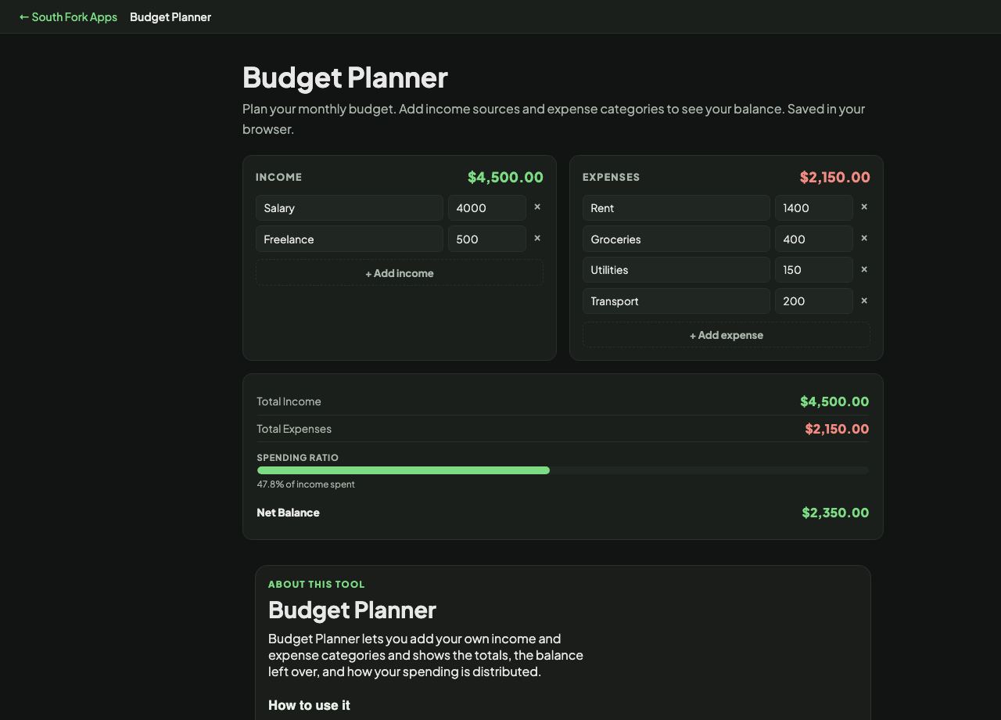This screenshot has height=720, width=1001.
Task: Click the Income card total $4,500.00
Action: click(x=505, y=177)
